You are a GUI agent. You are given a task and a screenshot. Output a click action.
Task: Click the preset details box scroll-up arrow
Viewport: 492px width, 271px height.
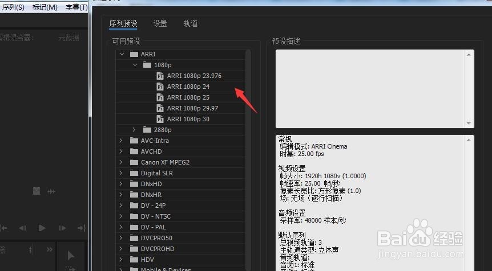(469, 140)
